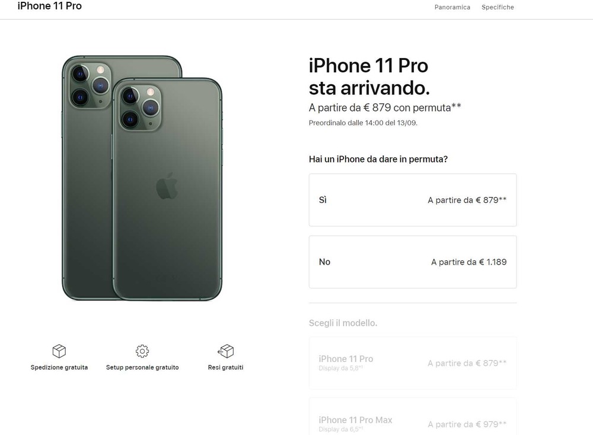Screen dimensions: 593x435
Task: Click the Setup personale gratuito label
Action: pyautogui.click(x=142, y=367)
